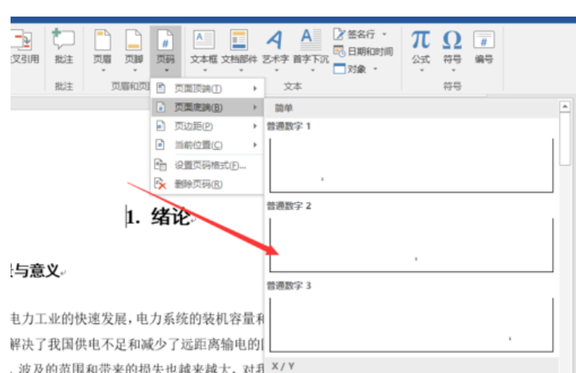The height and width of the screenshot is (373, 576).
Task: Click the 编号 (Number) icon
Action: click(x=483, y=45)
